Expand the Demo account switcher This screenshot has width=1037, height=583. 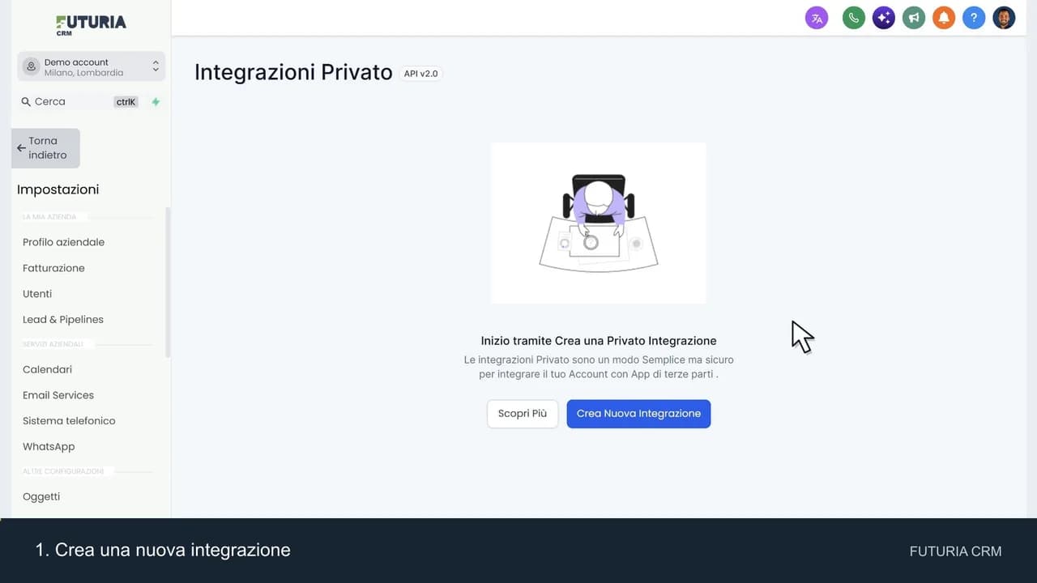(91, 66)
